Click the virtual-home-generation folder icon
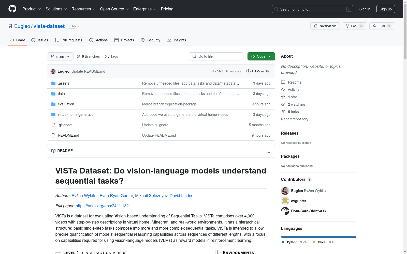Viewport: 407px width, 254px height. 53,115
